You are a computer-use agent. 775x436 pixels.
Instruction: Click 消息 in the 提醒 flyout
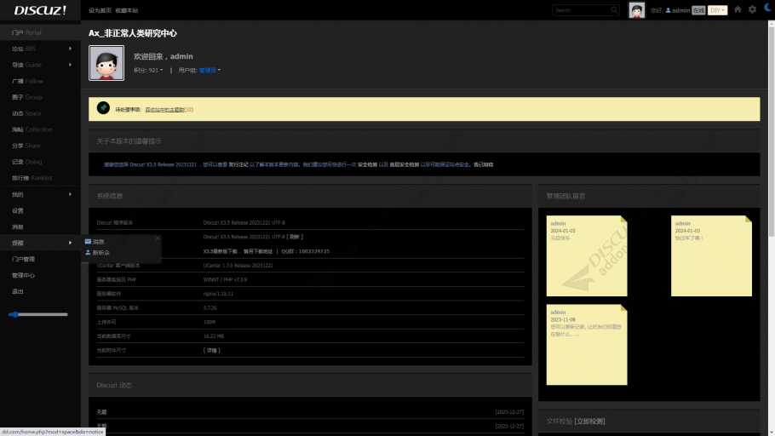point(98,242)
